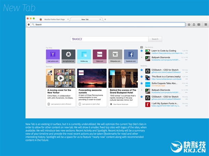
Task: Toggle the star beside This Book is a Camera
Action: pyautogui.click(x=141, y=76)
